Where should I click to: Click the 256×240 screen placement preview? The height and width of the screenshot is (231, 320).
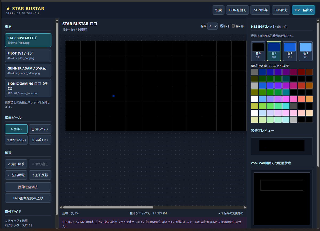click(x=282, y=198)
